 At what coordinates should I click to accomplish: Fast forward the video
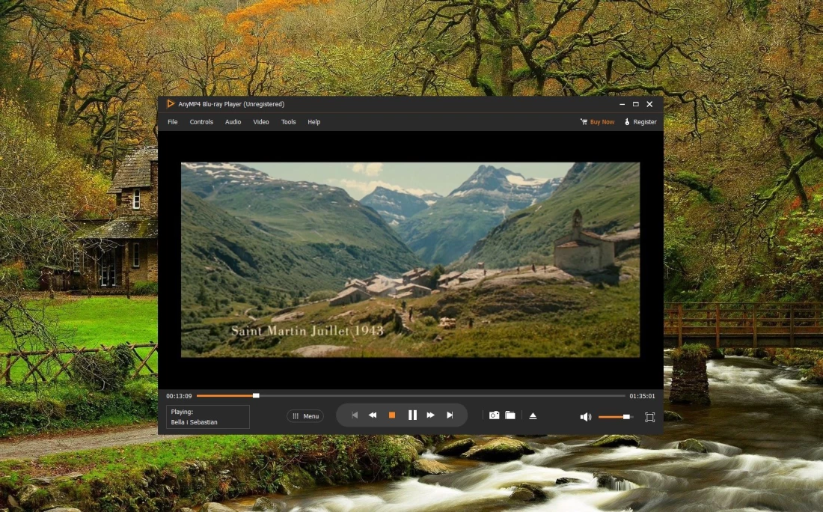[x=431, y=415]
